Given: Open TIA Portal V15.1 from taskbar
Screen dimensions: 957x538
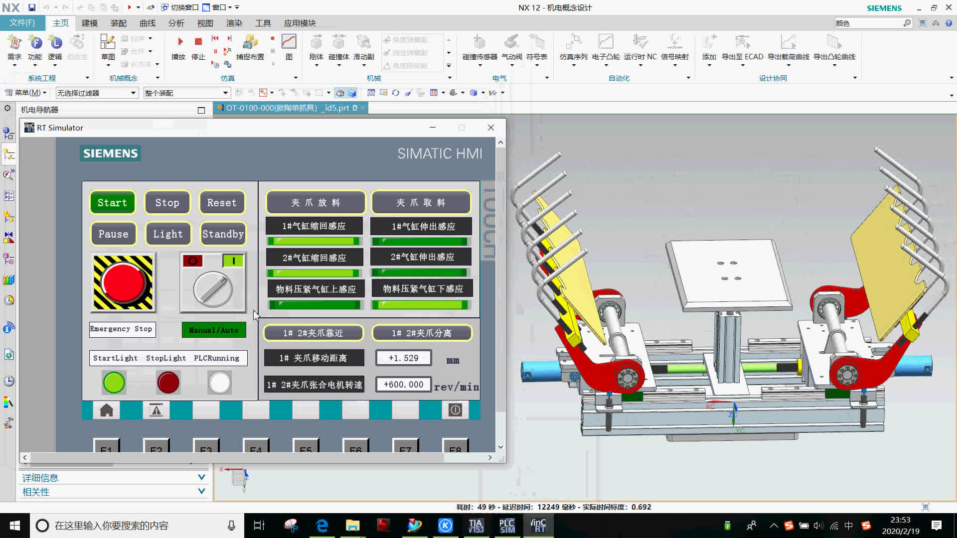Looking at the screenshot, I should point(476,526).
